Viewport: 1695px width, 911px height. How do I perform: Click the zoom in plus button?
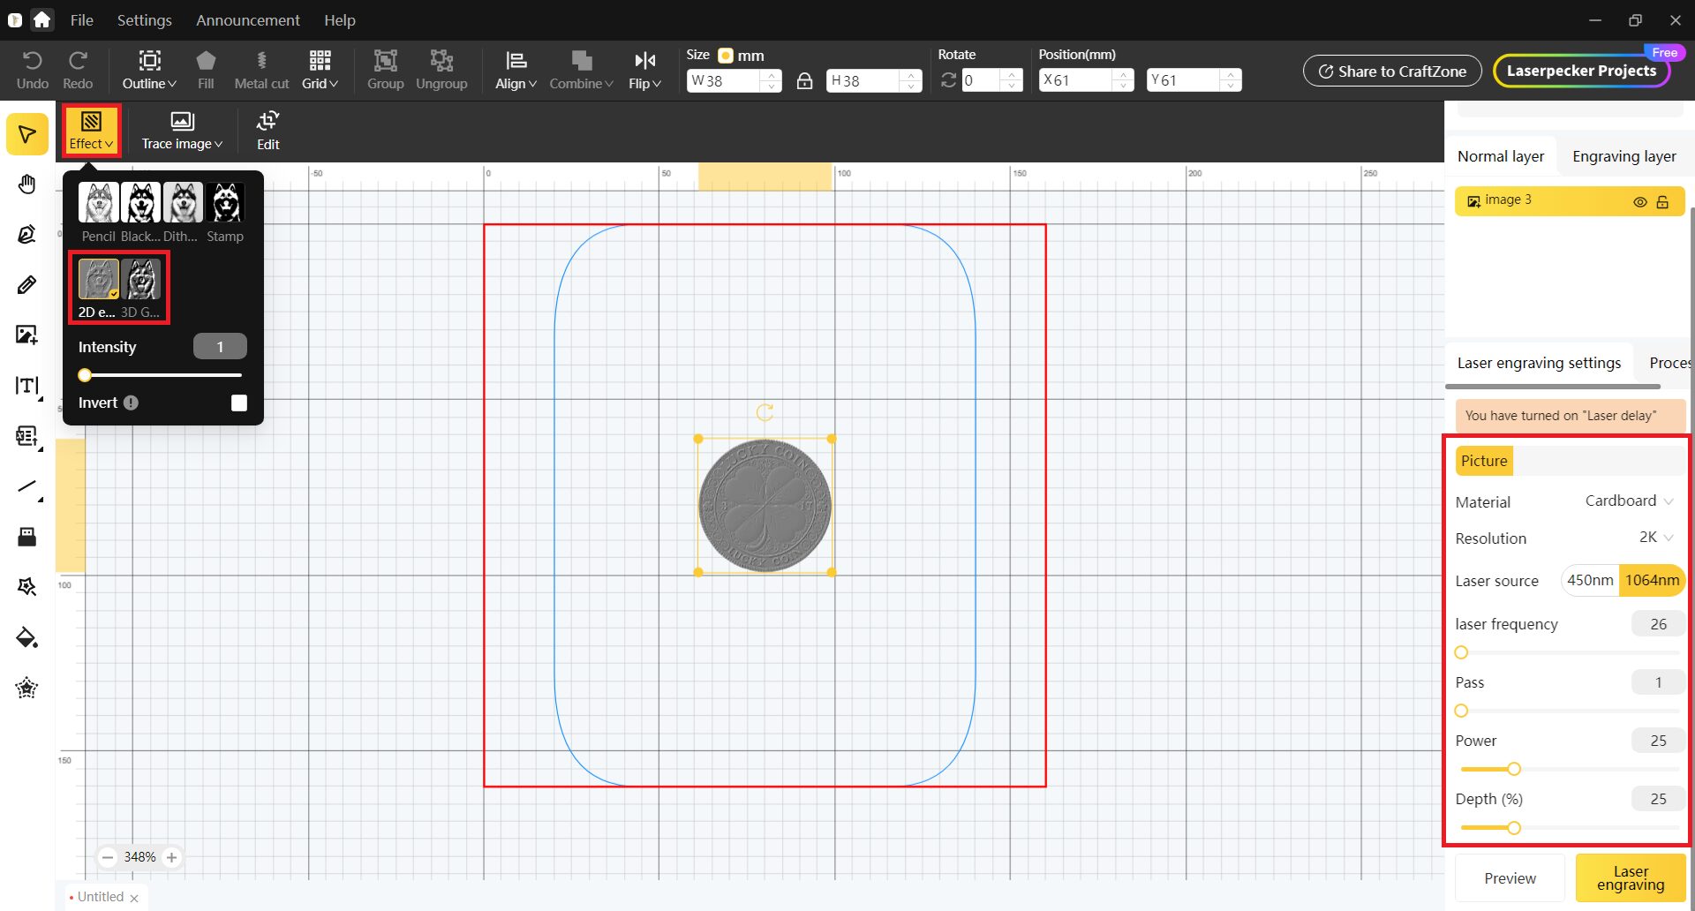click(172, 857)
